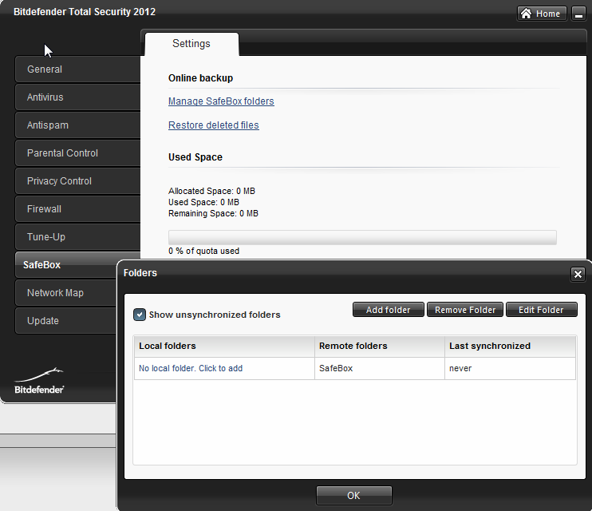Open the Antispam settings section
The image size is (592, 511).
click(x=77, y=125)
